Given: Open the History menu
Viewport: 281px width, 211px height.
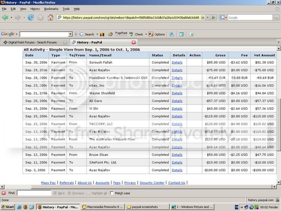Looking at the screenshot, I should click(x=35, y=9).
